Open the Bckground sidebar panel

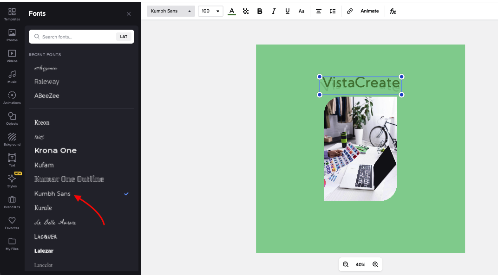12,140
